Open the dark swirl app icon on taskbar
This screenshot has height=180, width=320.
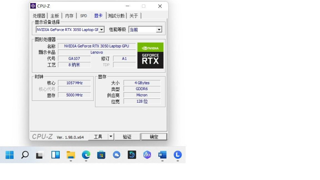coord(132,155)
